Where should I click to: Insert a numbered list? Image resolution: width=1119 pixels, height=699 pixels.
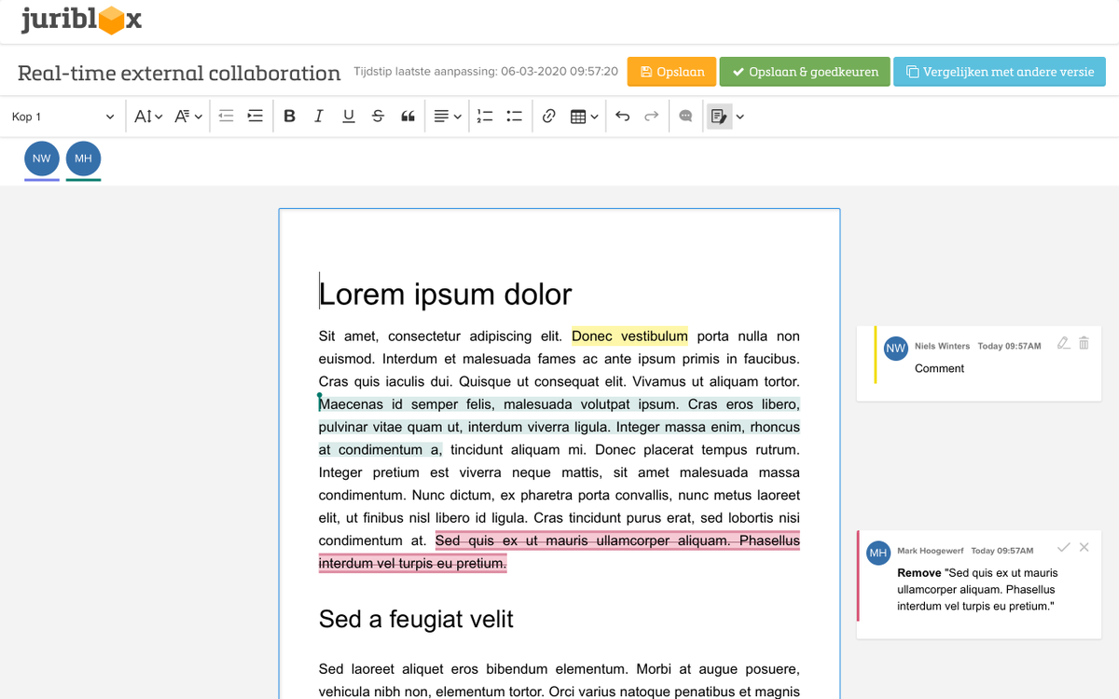485,116
